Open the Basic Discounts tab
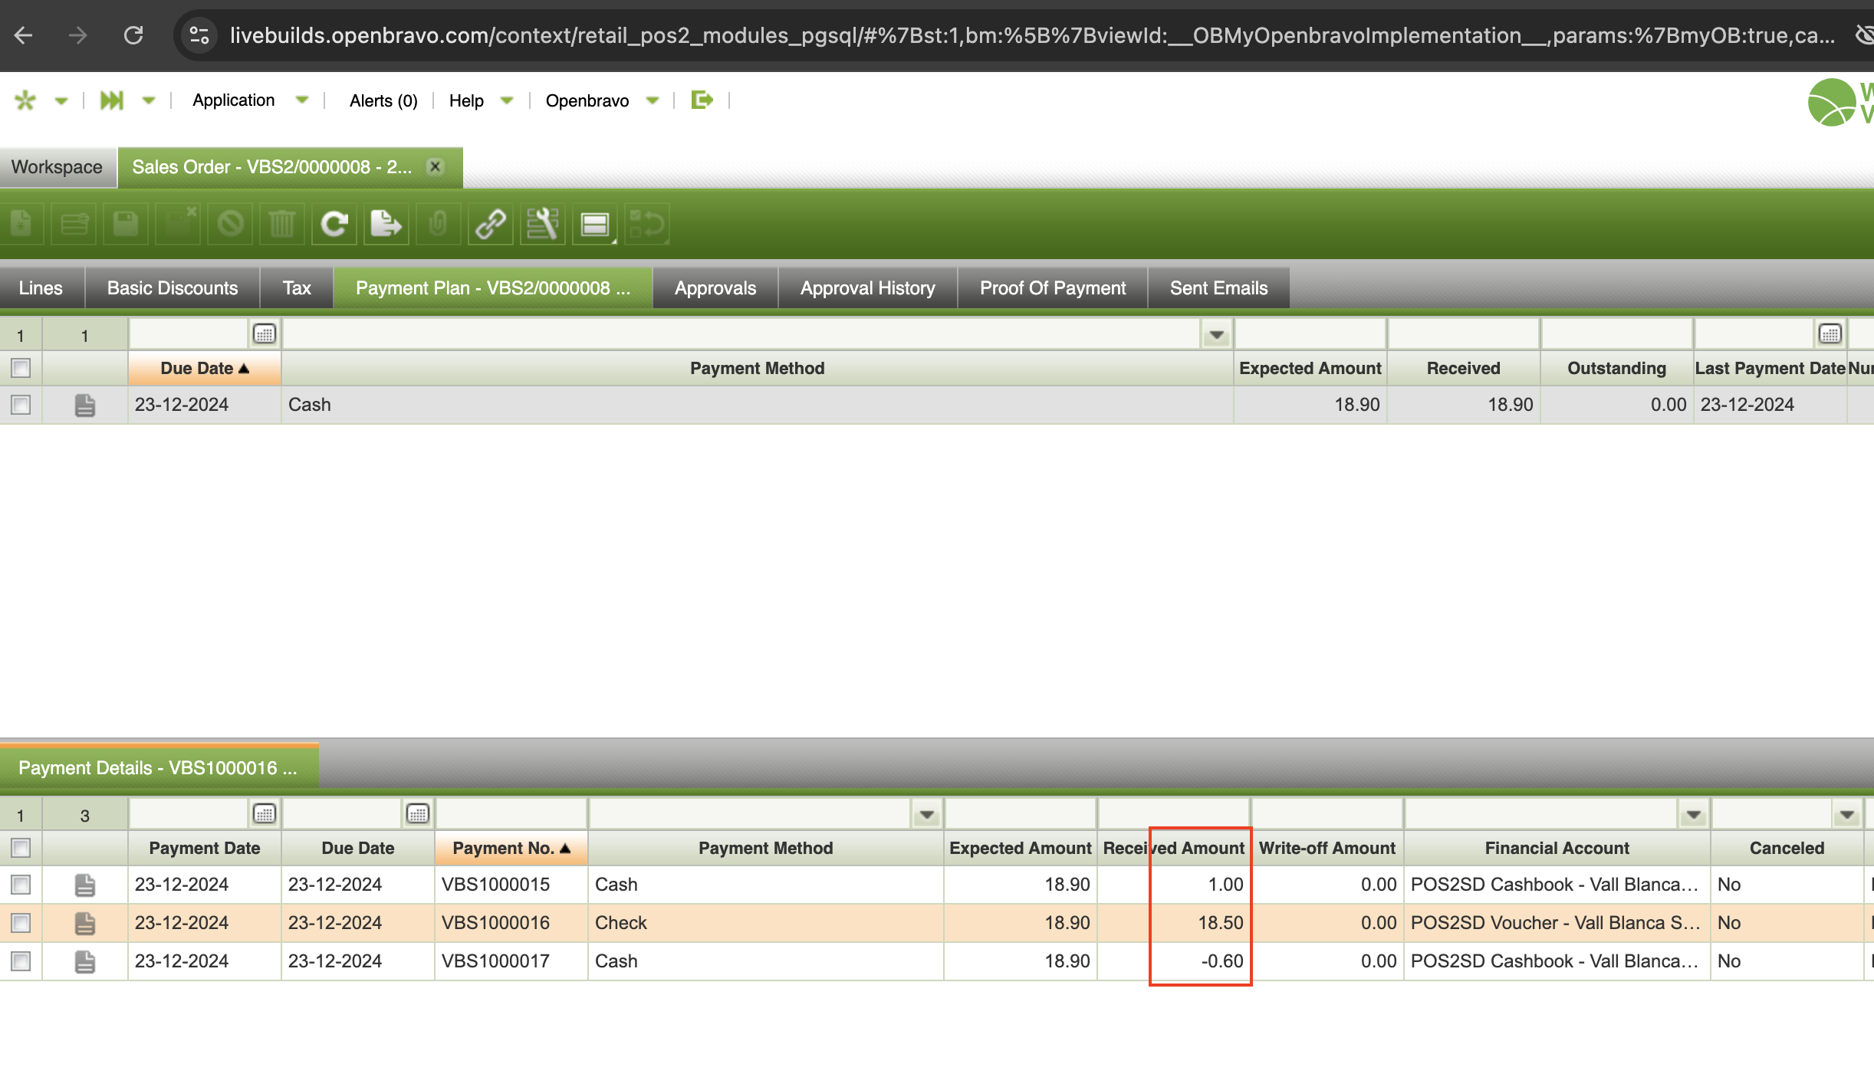 tap(173, 288)
